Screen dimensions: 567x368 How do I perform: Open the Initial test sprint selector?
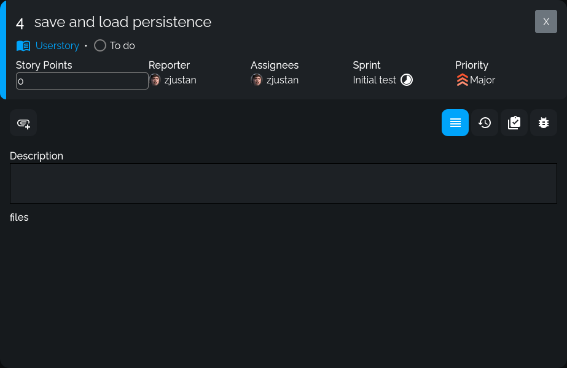tap(374, 80)
